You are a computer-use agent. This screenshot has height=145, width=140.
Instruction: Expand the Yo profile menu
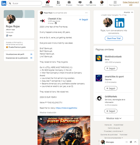[102, 3]
